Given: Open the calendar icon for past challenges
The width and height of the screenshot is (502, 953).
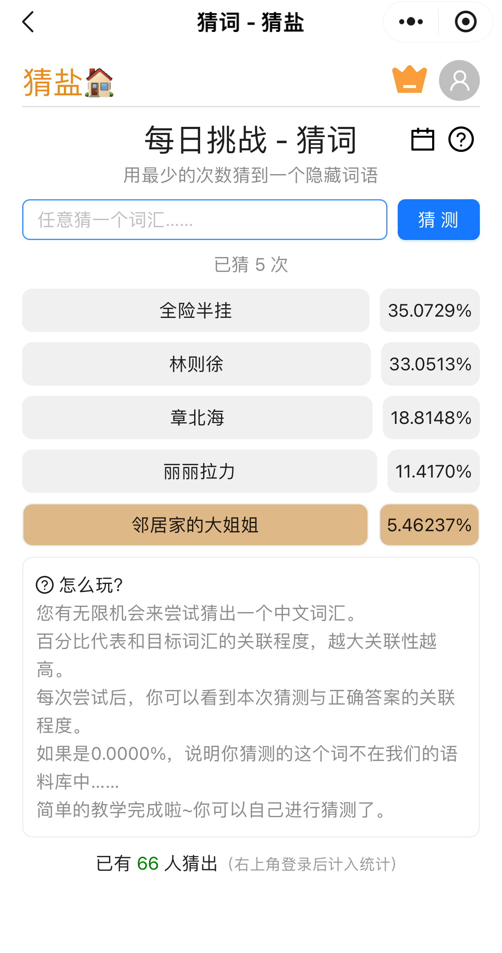Looking at the screenshot, I should [x=422, y=139].
